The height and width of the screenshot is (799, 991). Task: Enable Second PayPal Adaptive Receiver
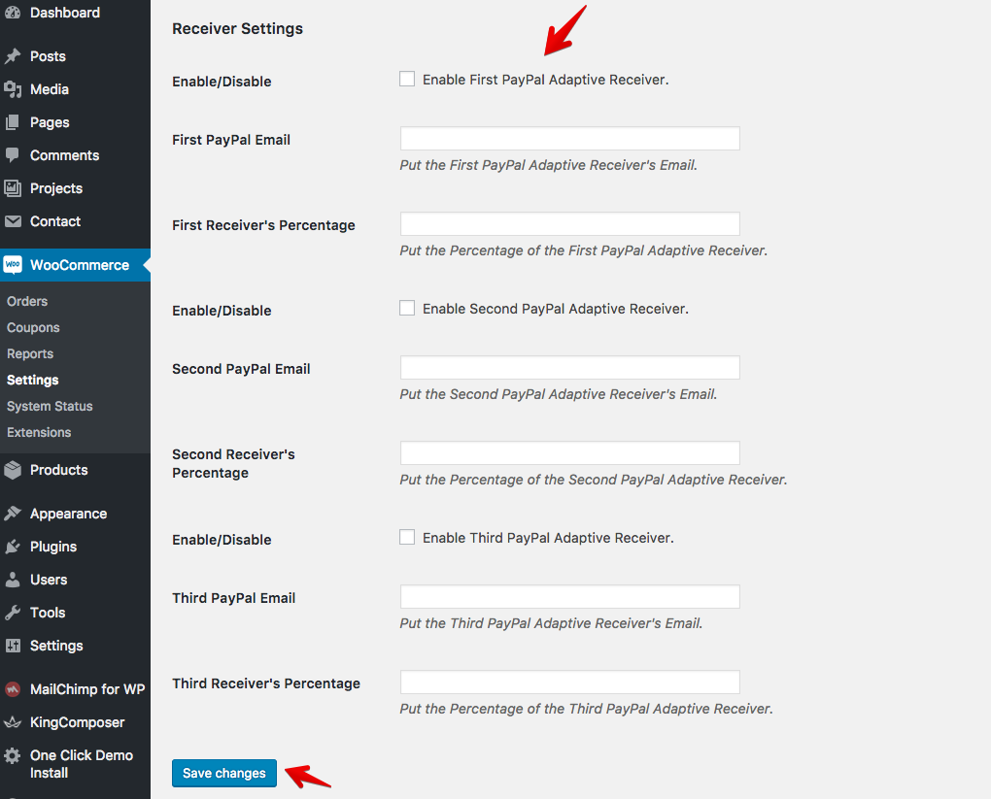tap(406, 308)
